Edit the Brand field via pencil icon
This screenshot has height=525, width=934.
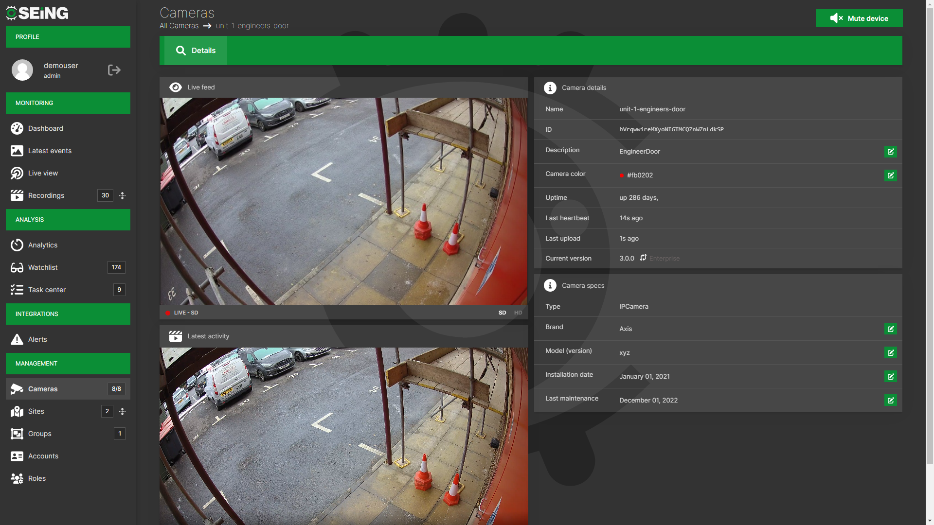pos(890,329)
